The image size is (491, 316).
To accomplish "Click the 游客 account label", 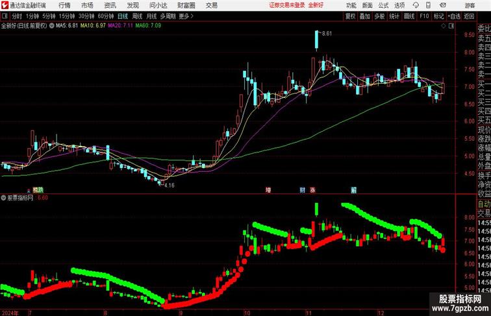I will coord(470,5).
